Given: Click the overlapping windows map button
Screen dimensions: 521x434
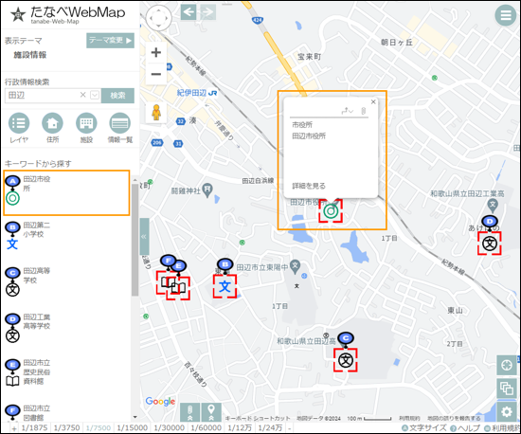Looking at the screenshot, I should 507,388.
